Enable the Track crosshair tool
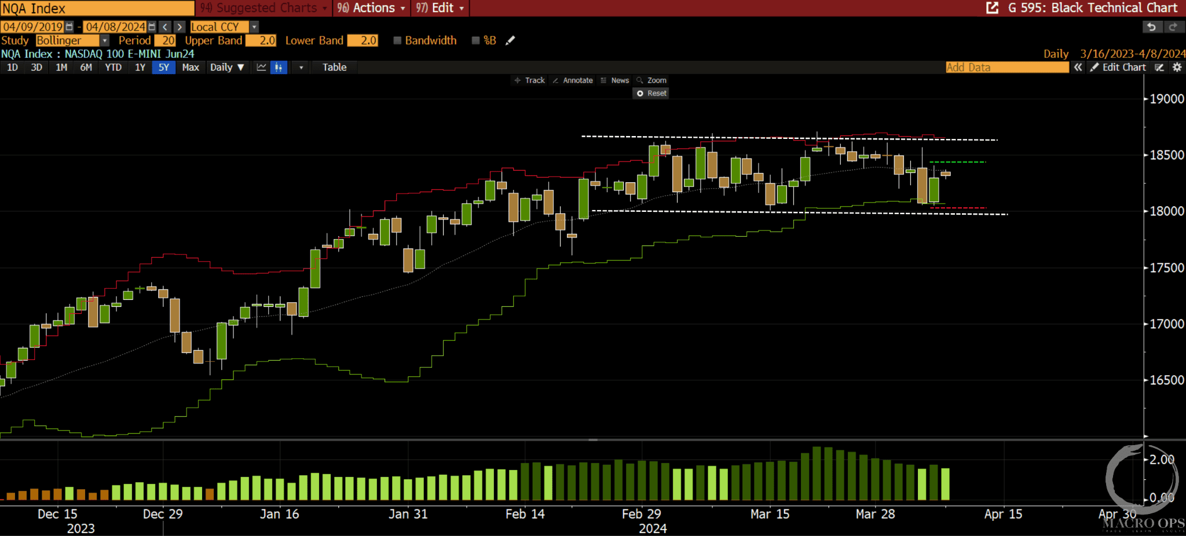 (x=529, y=80)
